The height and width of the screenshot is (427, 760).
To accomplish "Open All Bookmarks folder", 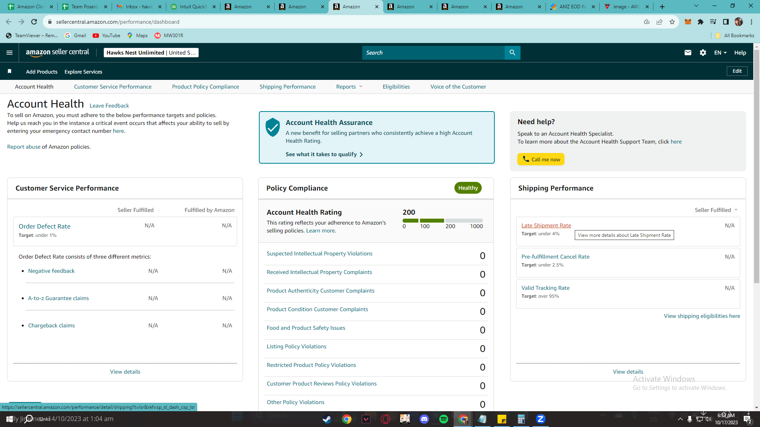I will click(735, 36).
